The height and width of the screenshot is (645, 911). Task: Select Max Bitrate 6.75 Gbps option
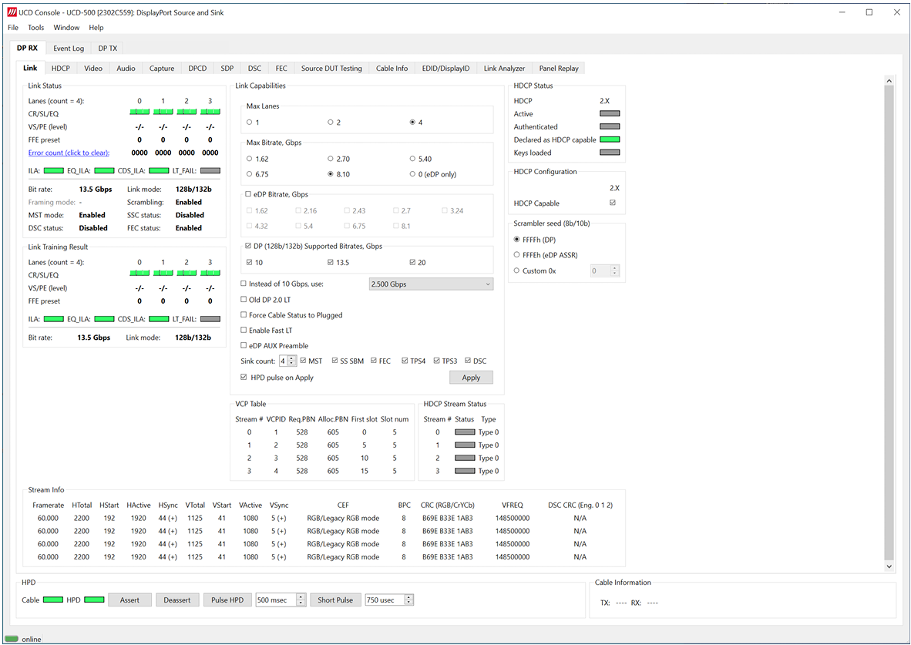249,174
